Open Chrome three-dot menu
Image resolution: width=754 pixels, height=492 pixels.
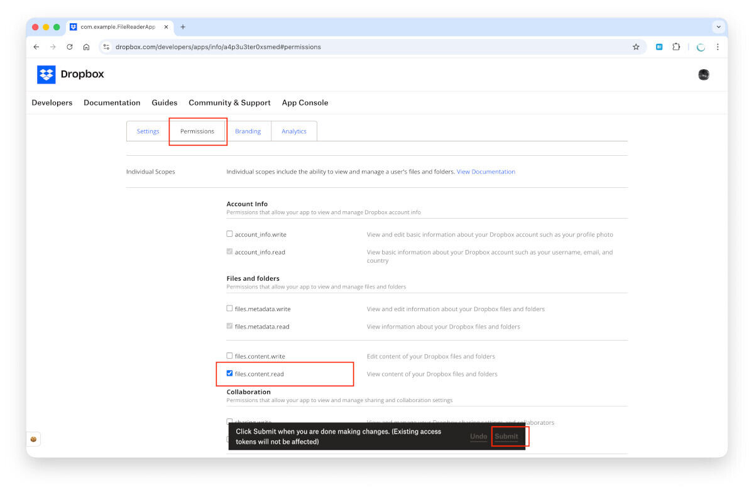[718, 47]
